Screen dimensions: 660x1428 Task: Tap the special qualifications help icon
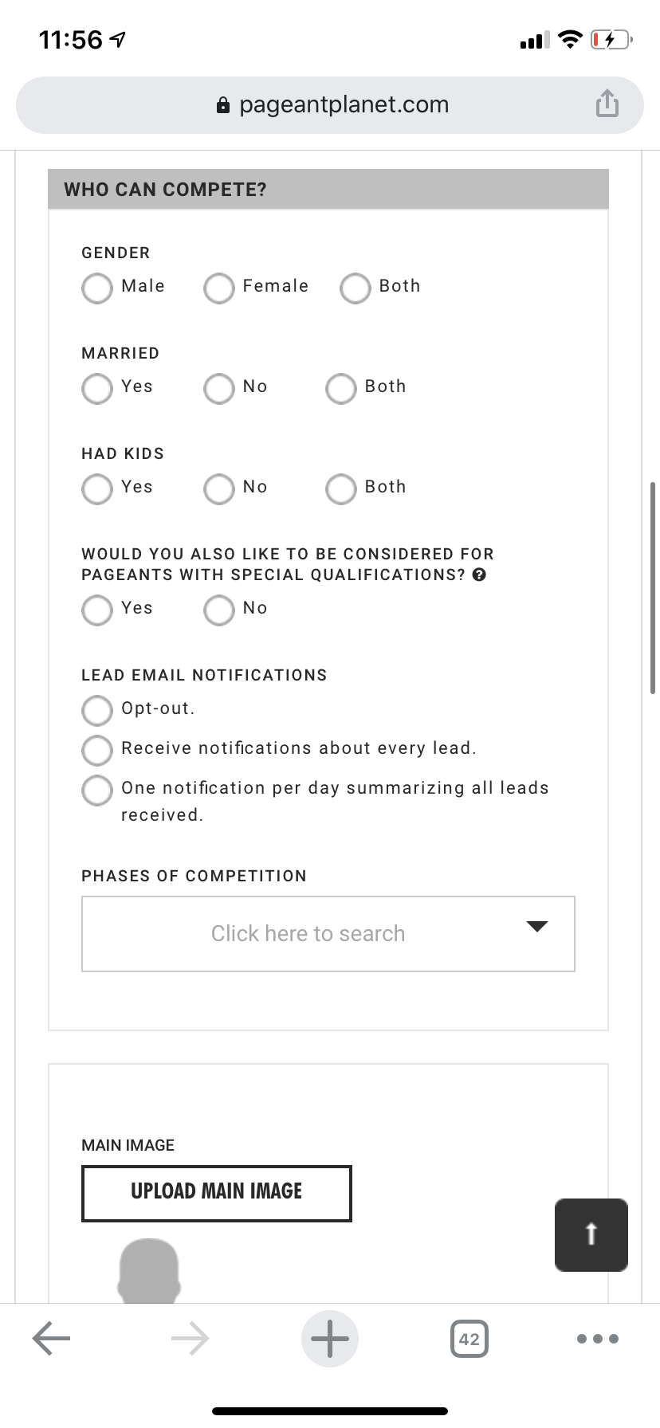point(479,575)
